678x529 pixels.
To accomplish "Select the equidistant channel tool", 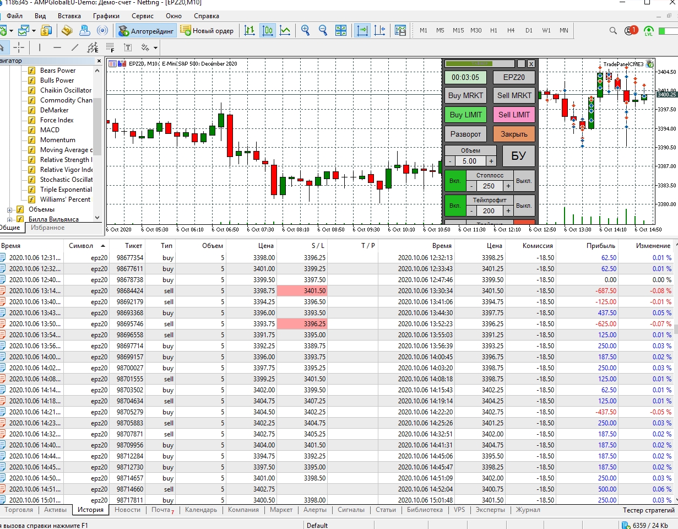I will point(93,47).
